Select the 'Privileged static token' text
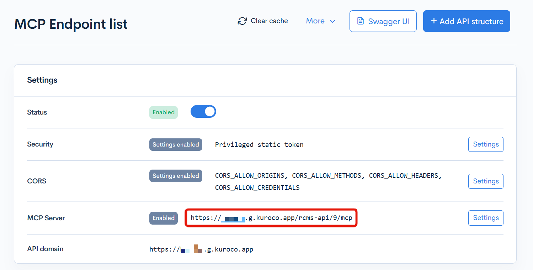This screenshot has width=533, height=270. [x=259, y=144]
